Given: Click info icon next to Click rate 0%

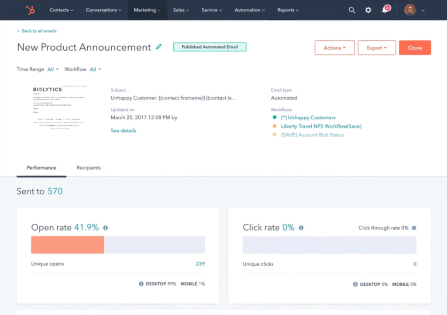Looking at the screenshot, I should tap(301, 228).
